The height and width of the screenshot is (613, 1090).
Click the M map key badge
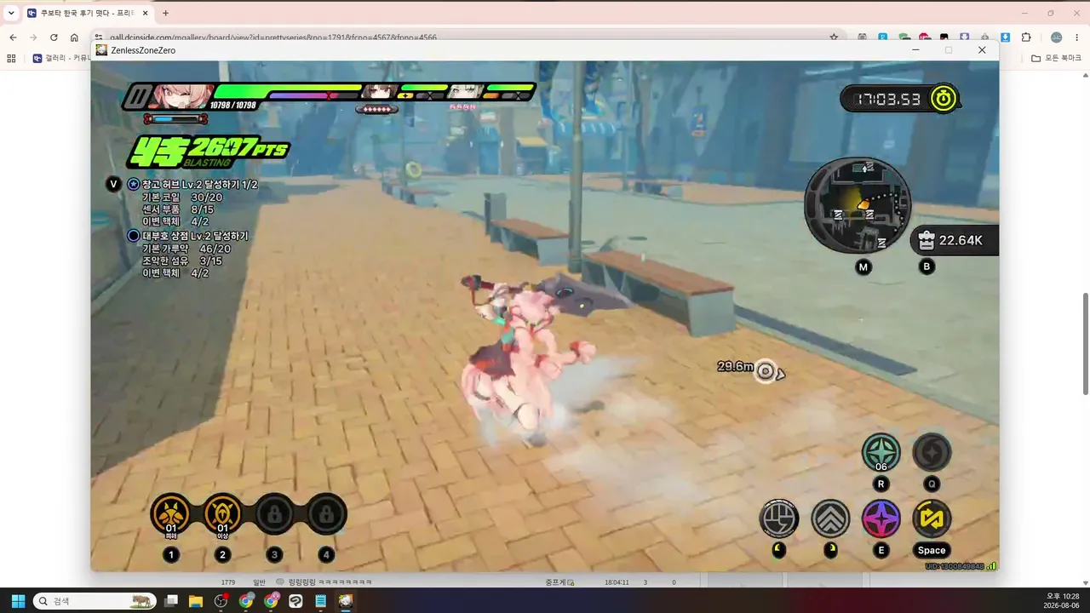863,267
